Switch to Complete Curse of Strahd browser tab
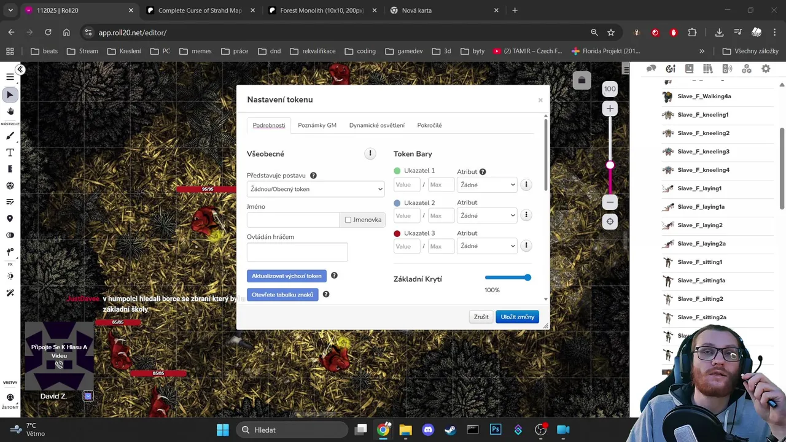Viewport: 786px width, 442px height. pyautogui.click(x=200, y=10)
